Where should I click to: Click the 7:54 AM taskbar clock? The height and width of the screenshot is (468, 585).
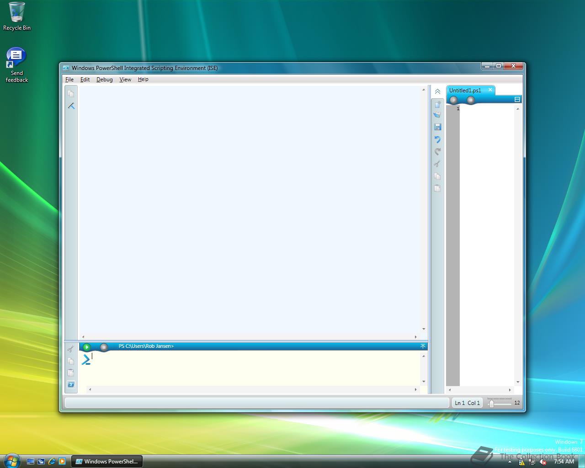tap(564, 462)
